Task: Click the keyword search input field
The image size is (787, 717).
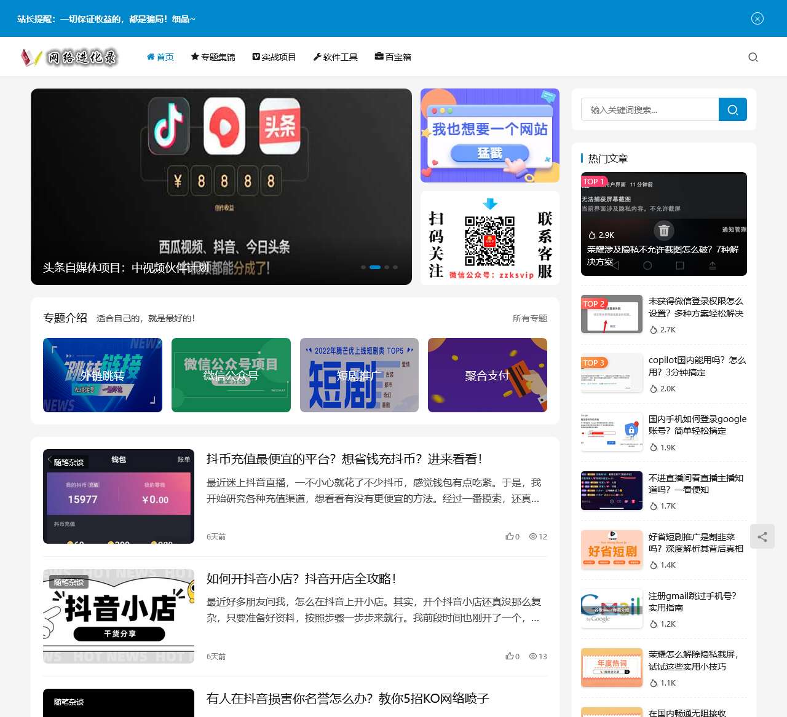Action: (x=649, y=109)
